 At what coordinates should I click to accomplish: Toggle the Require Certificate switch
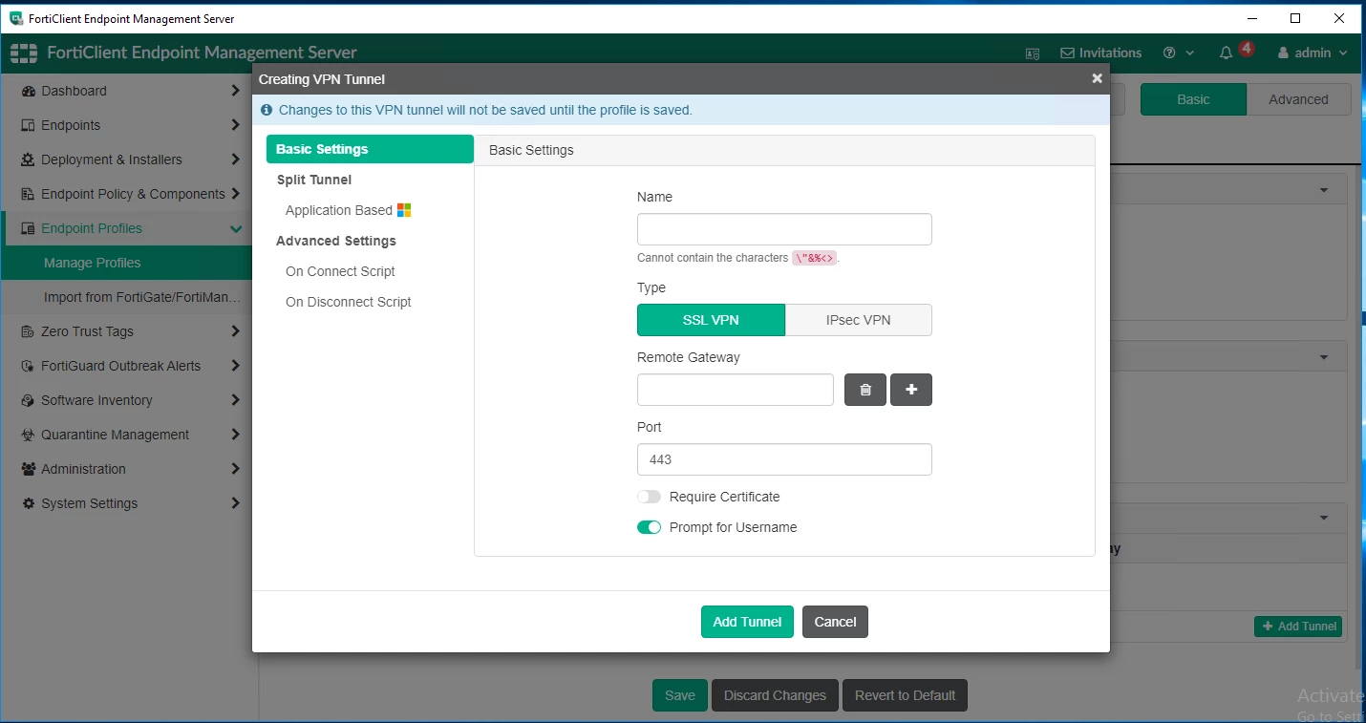649,497
